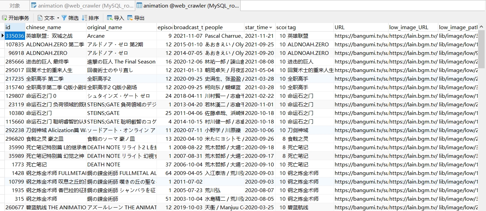The width and height of the screenshot is (486, 211).
Task: Click the empty people cell in row 10799
Action: click(224, 181)
